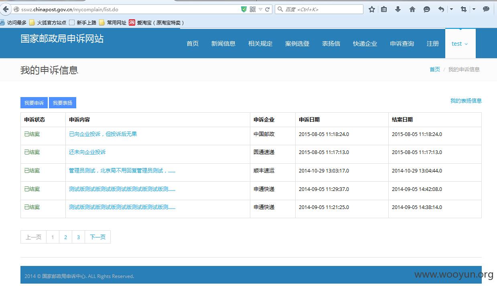497x286 pixels.
Task: Bookmark this page with the star icon
Action: tap(372, 9)
